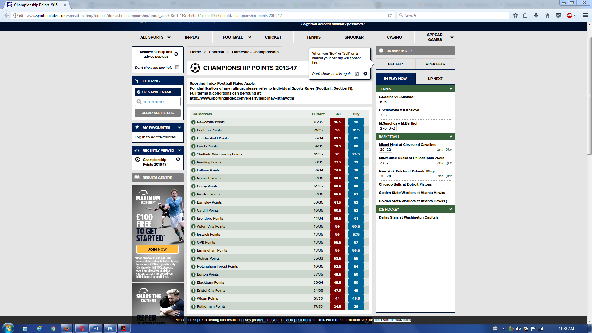Open Championship Points 2016-17 recently viewed link
Viewport: 592px width, 333px height.
click(154, 162)
